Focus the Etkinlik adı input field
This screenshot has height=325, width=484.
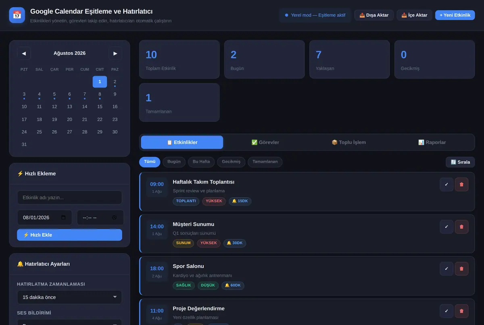(x=69, y=198)
